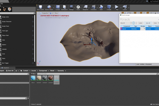Switch to Foliage mode icon
Screen dimensions: 159x106
pos(4,9)
